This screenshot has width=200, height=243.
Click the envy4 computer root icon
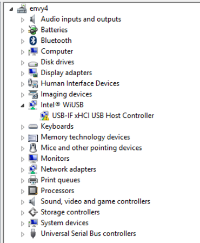point(22,9)
